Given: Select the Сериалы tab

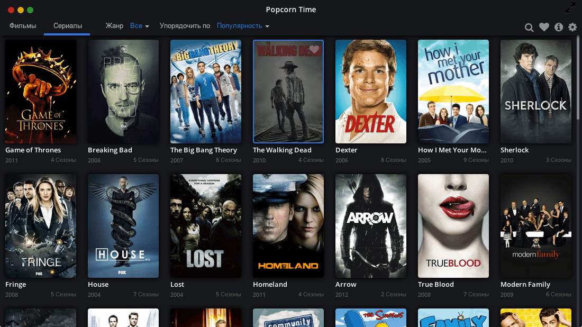Looking at the screenshot, I should 67,26.
